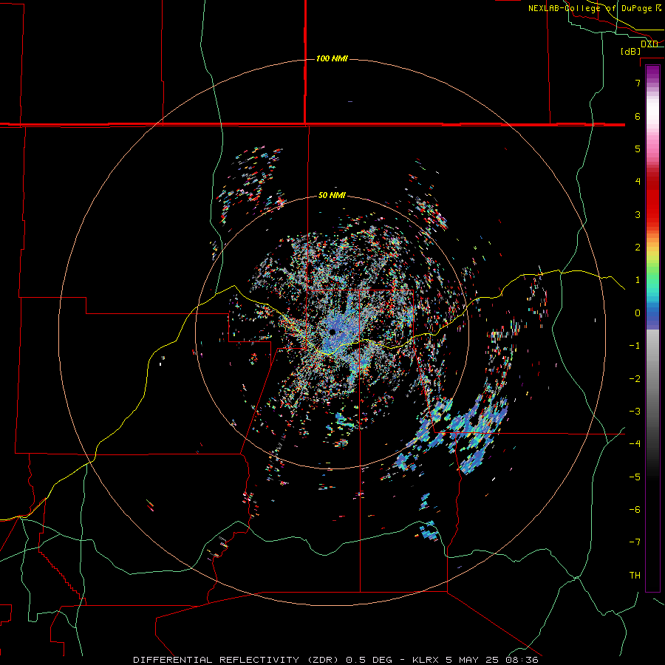Click the 6 value on the ZDR scale
The image size is (665, 665).
click(x=638, y=116)
